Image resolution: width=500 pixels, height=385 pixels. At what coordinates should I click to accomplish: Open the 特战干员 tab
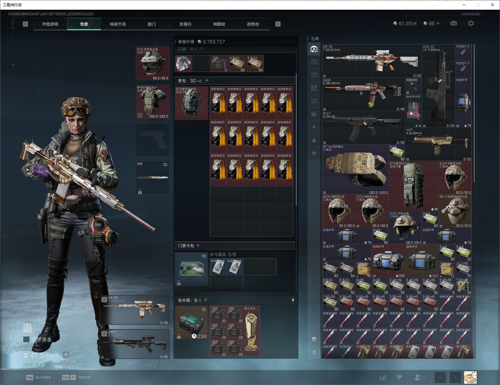pyautogui.click(x=118, y=24)
